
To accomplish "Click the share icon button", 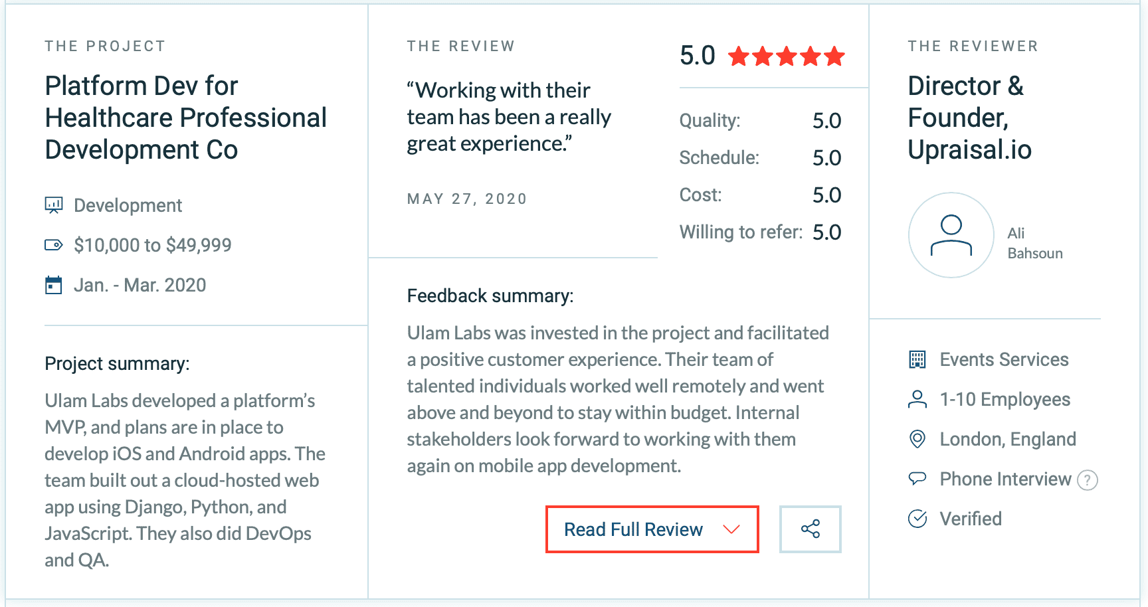I will pos(810,529).
